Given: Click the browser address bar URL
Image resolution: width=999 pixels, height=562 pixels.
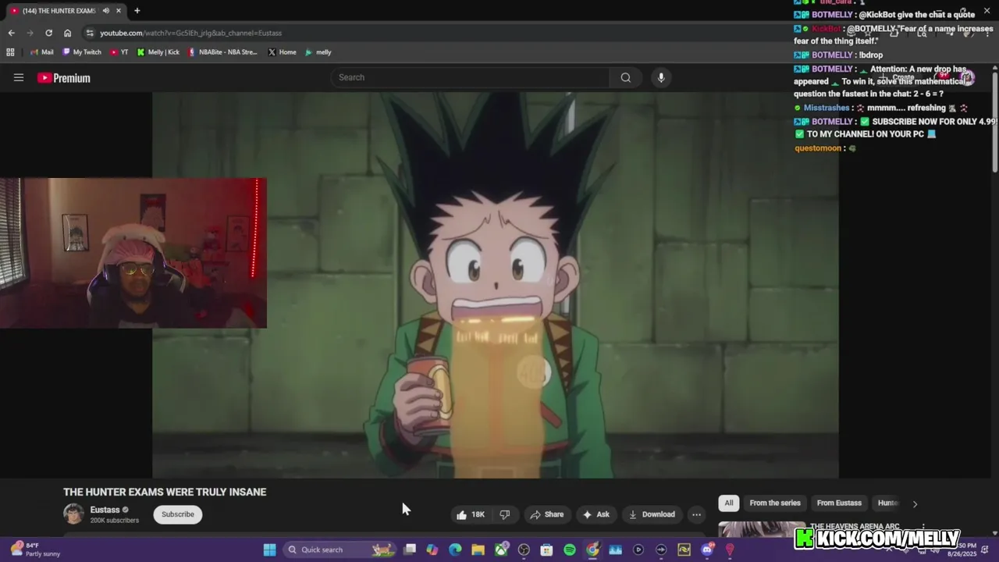Looking at the screenshot, I should tap(191, 33).
